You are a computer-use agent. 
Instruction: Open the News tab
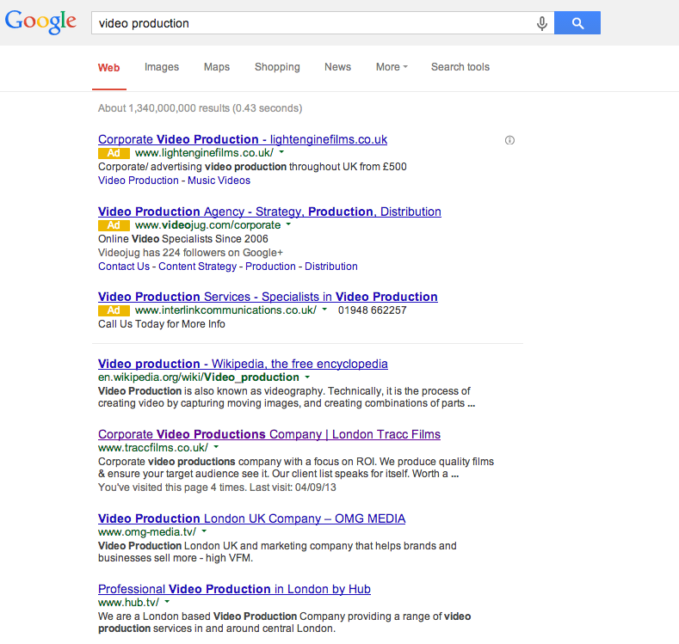click(x=337, y=67)
